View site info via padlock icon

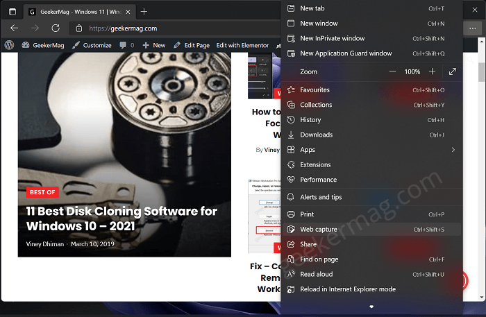[x=79, y=28]
